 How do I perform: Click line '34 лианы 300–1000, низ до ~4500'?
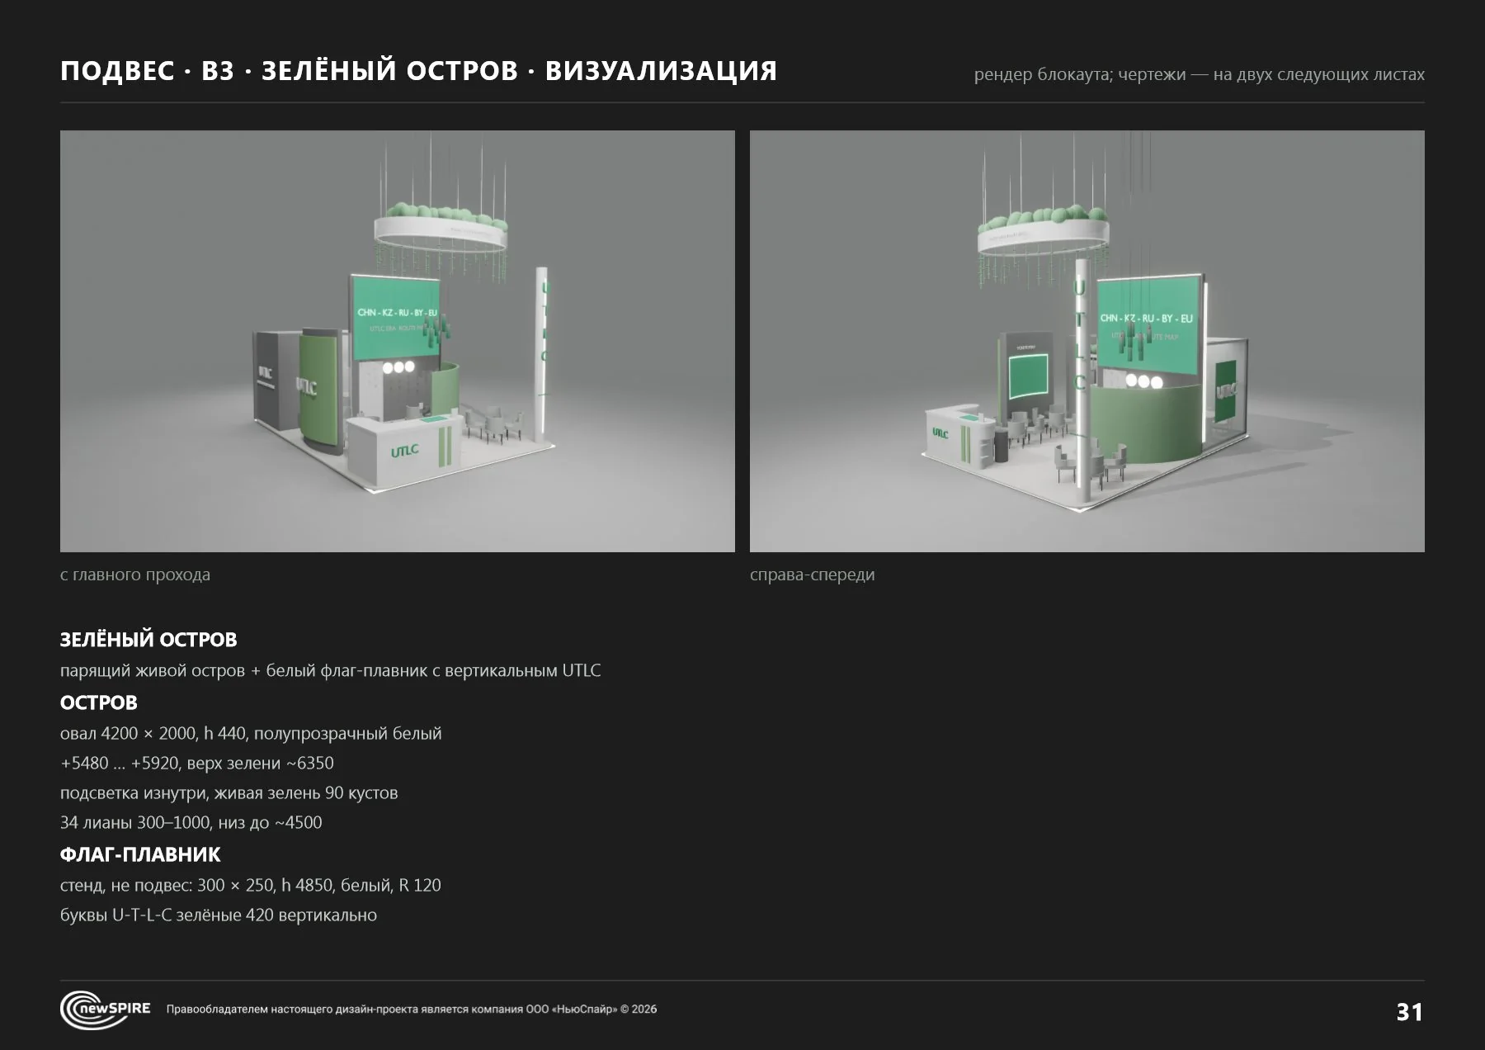click(191, 822)
